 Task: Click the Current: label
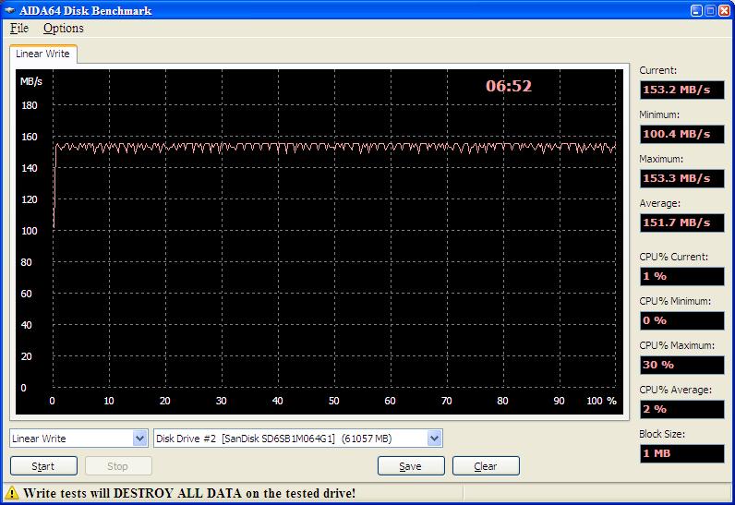(x=658, y=70)
